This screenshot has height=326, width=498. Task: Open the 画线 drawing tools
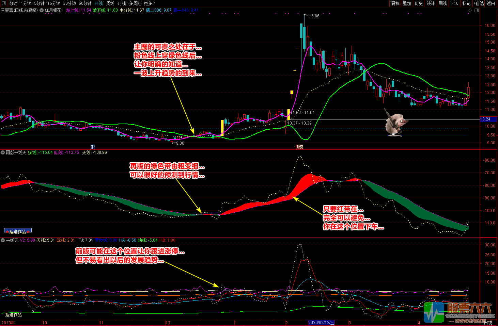click(x=442, y=3)
